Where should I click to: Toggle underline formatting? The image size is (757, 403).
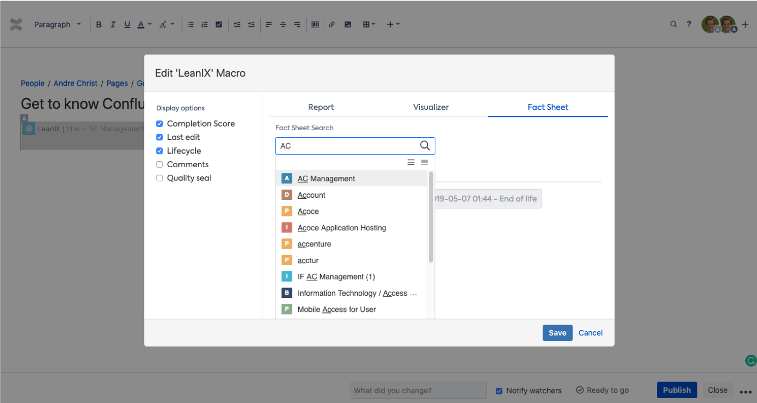(x=127, y=25)
